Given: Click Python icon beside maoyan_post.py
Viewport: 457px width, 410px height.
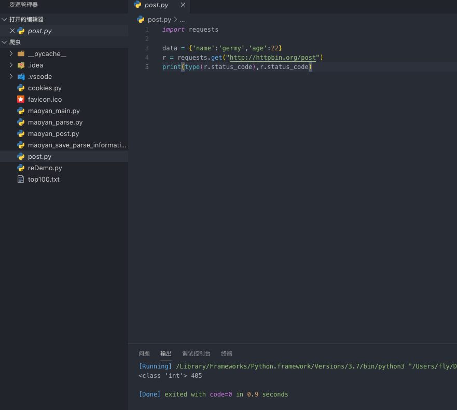Looking at the screenshot, I should pos(21,133).
